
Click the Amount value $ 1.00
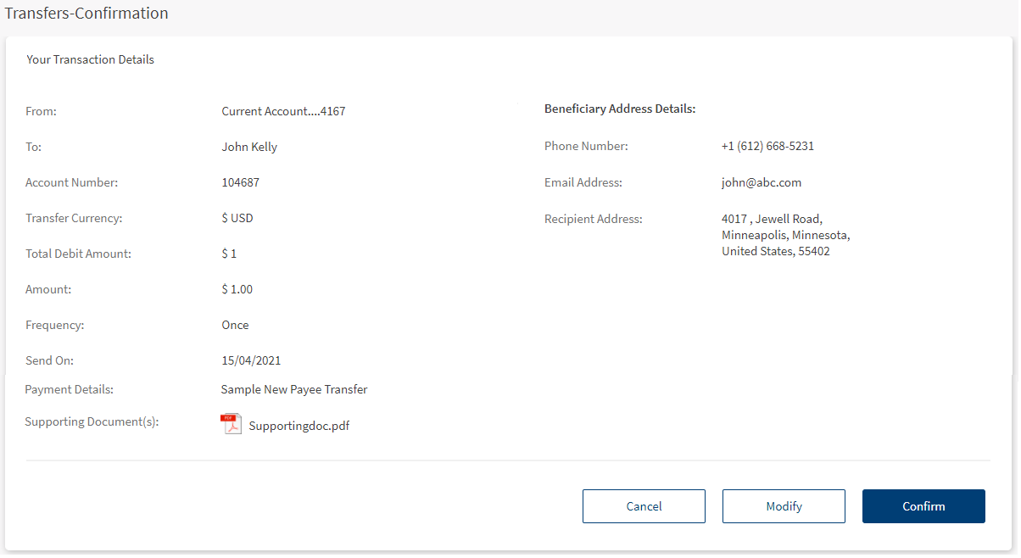coord(237,289)
